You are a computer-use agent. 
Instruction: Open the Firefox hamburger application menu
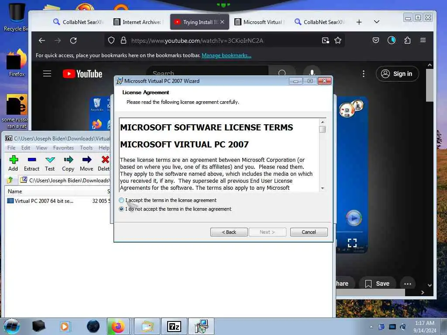[x=423, y=40]
